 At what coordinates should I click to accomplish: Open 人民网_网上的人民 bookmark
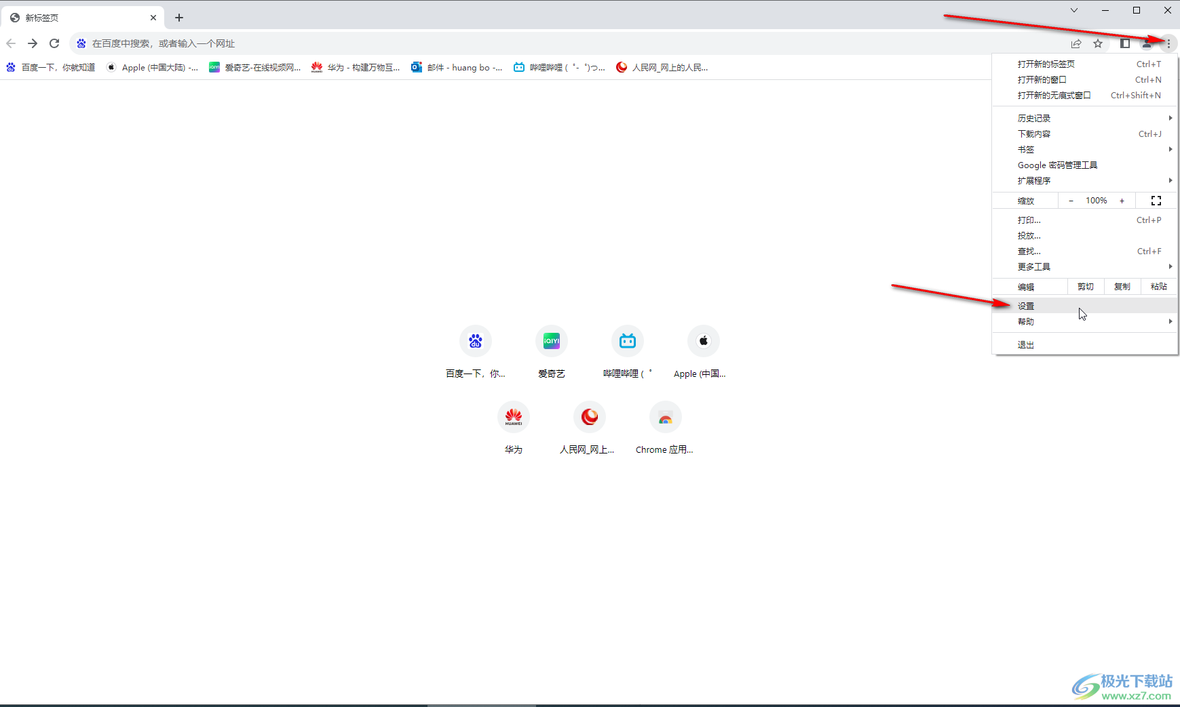pos(662,67)
